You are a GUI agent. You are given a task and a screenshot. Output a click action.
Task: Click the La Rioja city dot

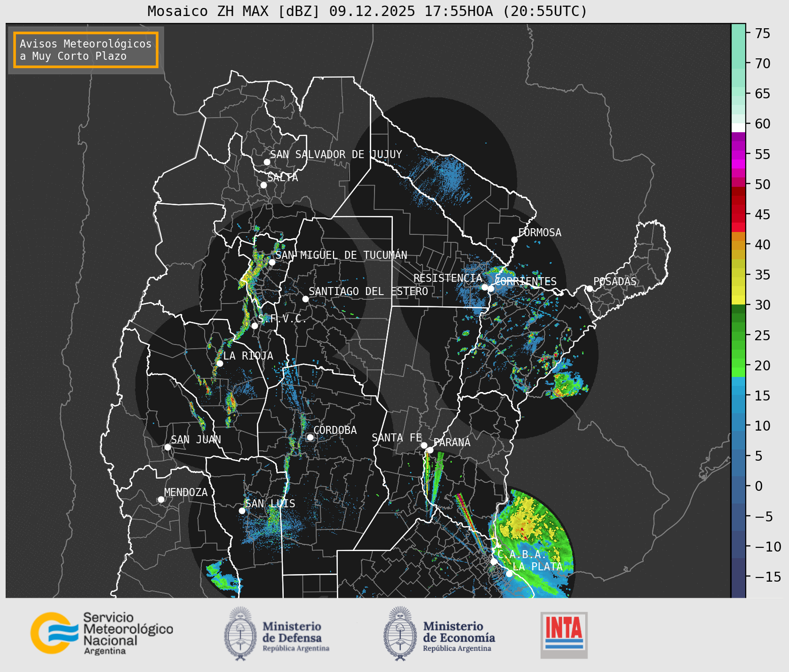(x=219, y=363)
